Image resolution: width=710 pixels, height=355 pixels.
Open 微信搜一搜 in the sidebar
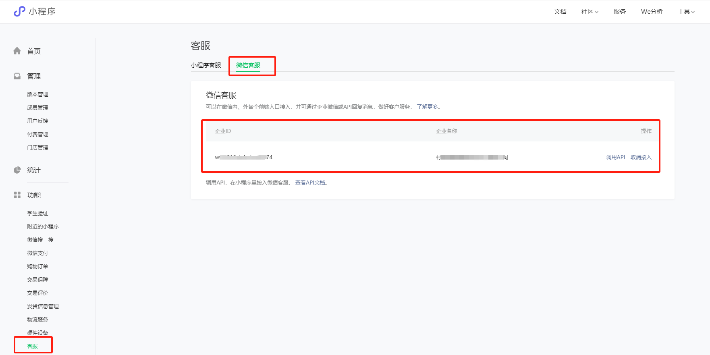[x=40, y=240]
